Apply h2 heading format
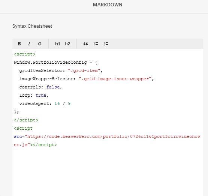The height and width of the screenshot is (196, 208). coord(67,44)
